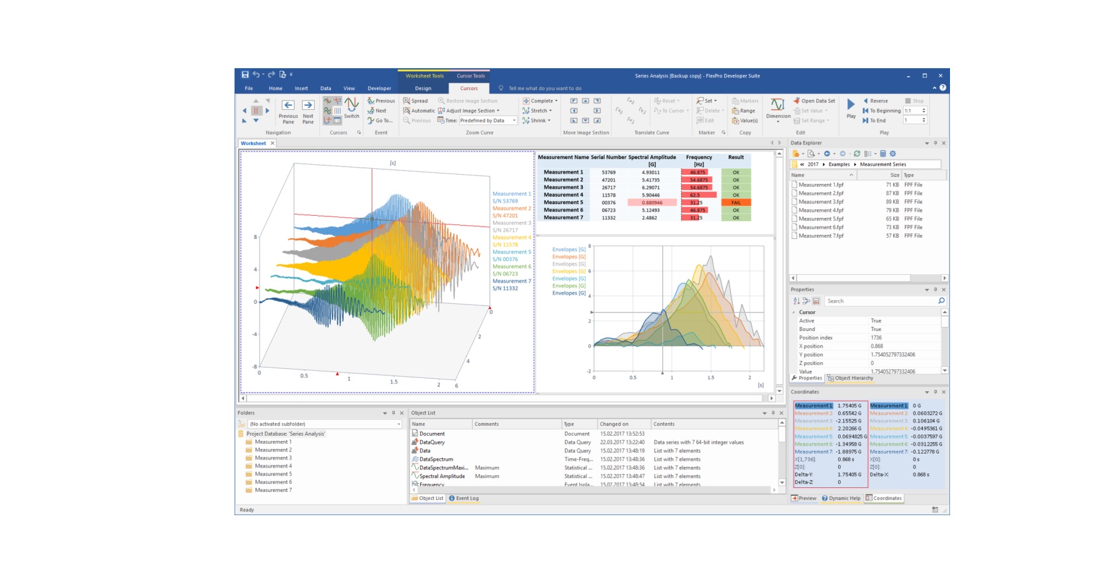This screenshot has height=586, width=1113.
Task: Click 'Tell me what do you want to do' box
Action: 545,88
